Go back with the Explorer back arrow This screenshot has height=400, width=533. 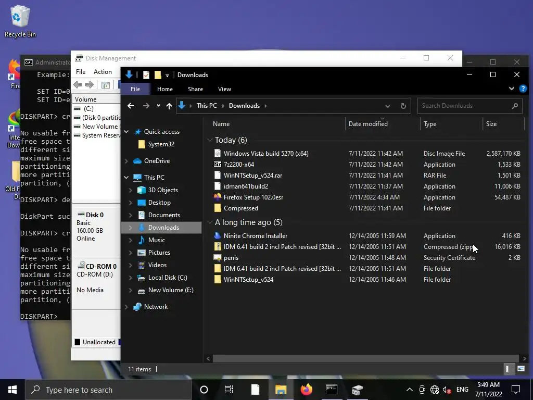(x=131, y=106)
